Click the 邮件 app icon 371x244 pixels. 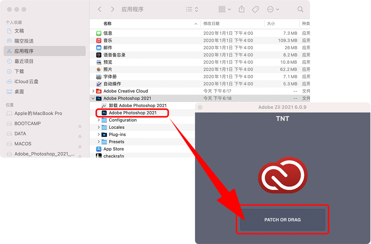99,48
